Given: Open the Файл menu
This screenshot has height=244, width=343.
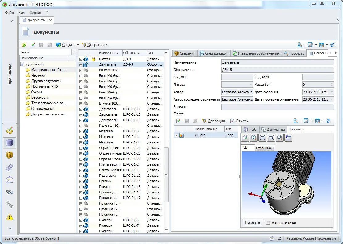Looking at the screenshot, I should (x=9, y=13).
